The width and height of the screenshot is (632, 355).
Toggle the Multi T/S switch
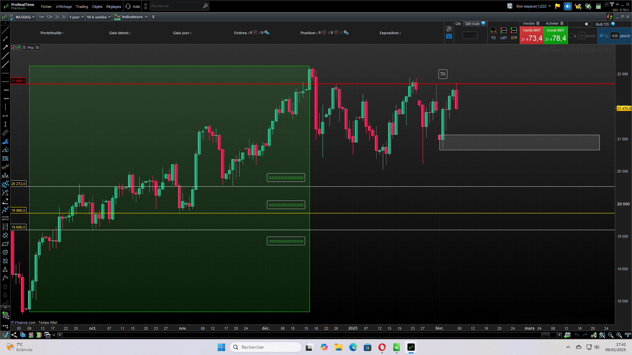coord(588,24)
